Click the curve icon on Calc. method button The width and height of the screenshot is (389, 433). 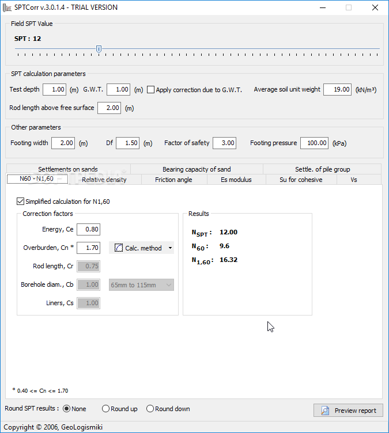pos(119,248)
